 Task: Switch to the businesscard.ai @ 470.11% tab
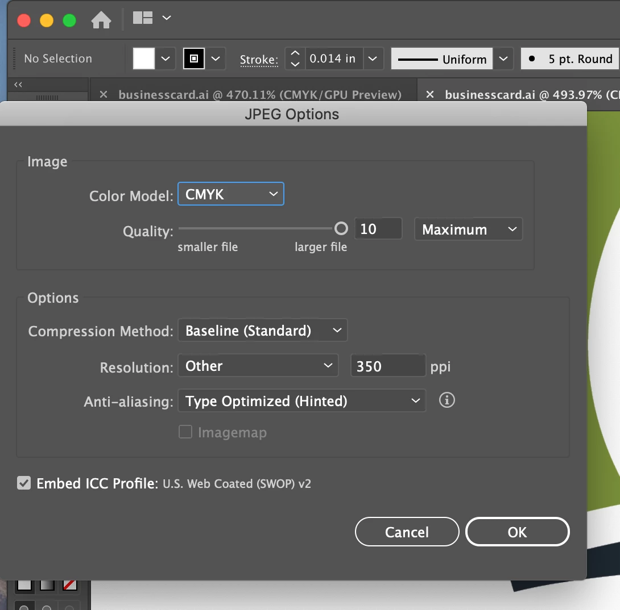260,95
